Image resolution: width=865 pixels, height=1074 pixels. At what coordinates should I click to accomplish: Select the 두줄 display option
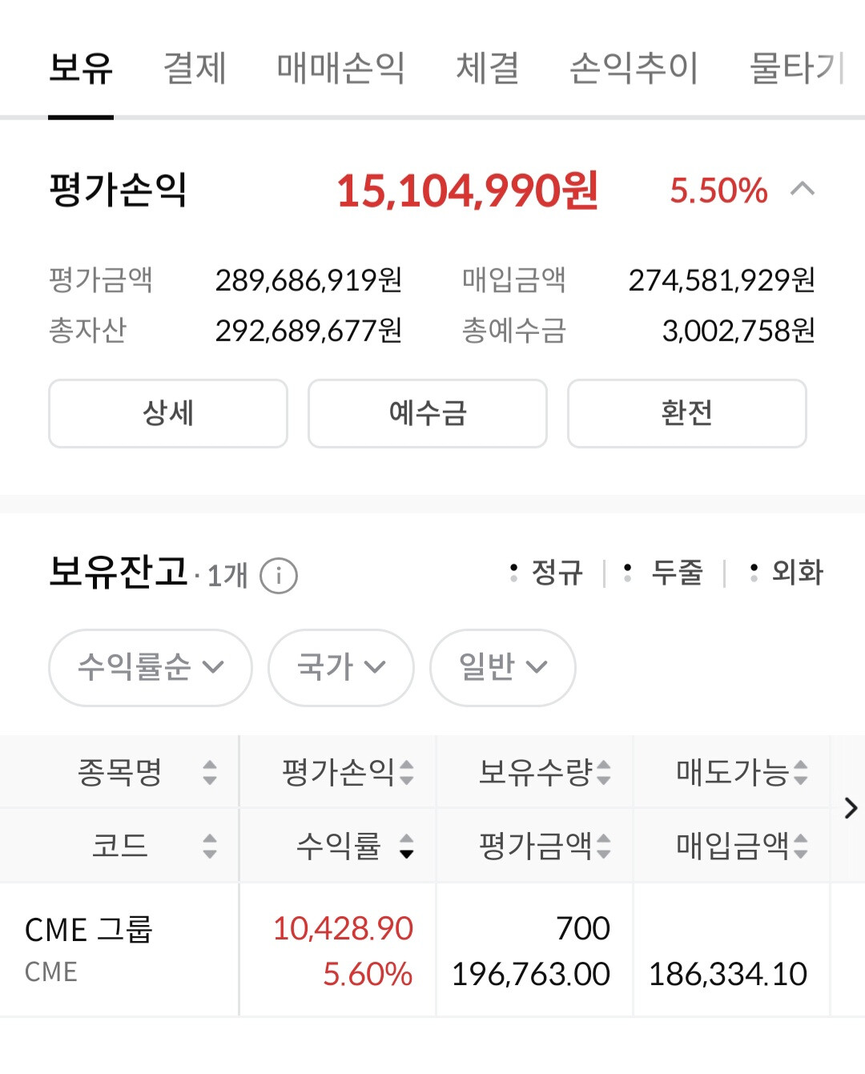[665, 572]
